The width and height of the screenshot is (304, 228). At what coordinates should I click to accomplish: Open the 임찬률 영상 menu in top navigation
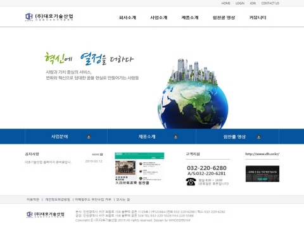click(224, 18)
